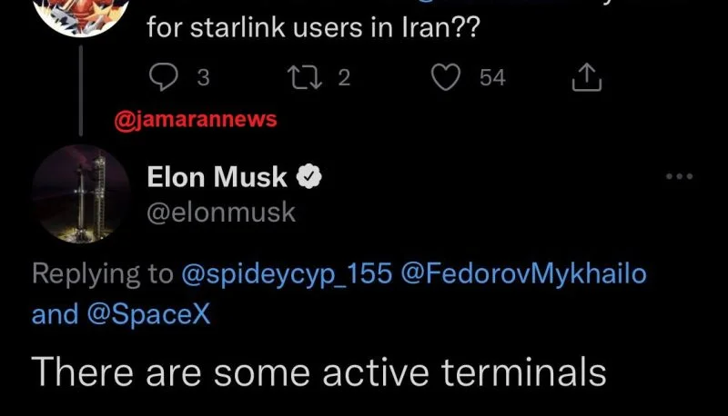Like the tweet with heart icon
The height and width of the screenshot is (416, 728).
[446, 77]
